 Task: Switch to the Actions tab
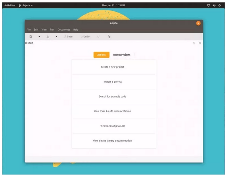tap(101, 55)
